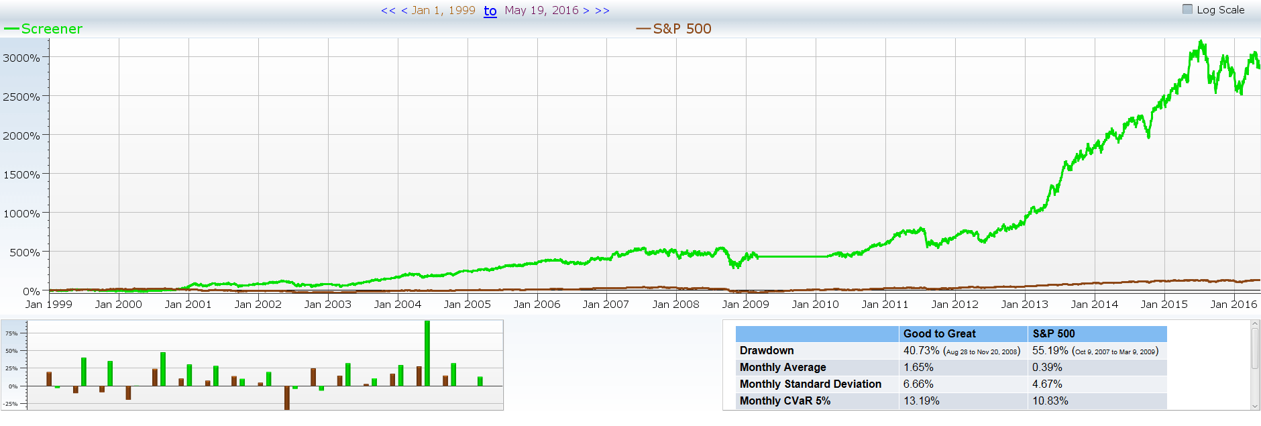
Task: Click the green Screener legend entry
Action: pos(44,29)
